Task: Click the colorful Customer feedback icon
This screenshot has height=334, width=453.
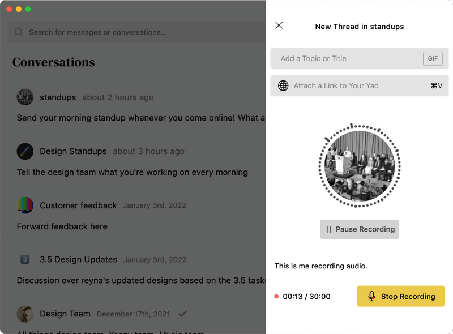Action: coord(25,205)
